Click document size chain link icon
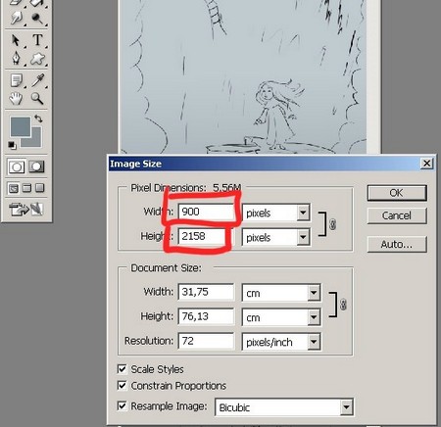Viewport: 441px width, 427px height. tap(343, 305)
